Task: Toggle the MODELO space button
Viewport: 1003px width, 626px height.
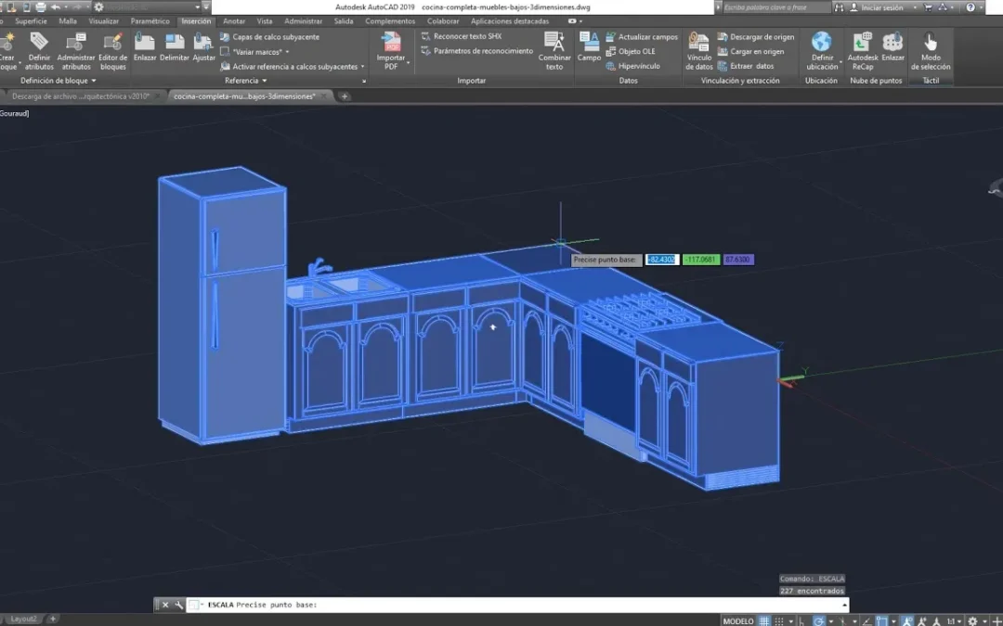Action: [738, 620]
